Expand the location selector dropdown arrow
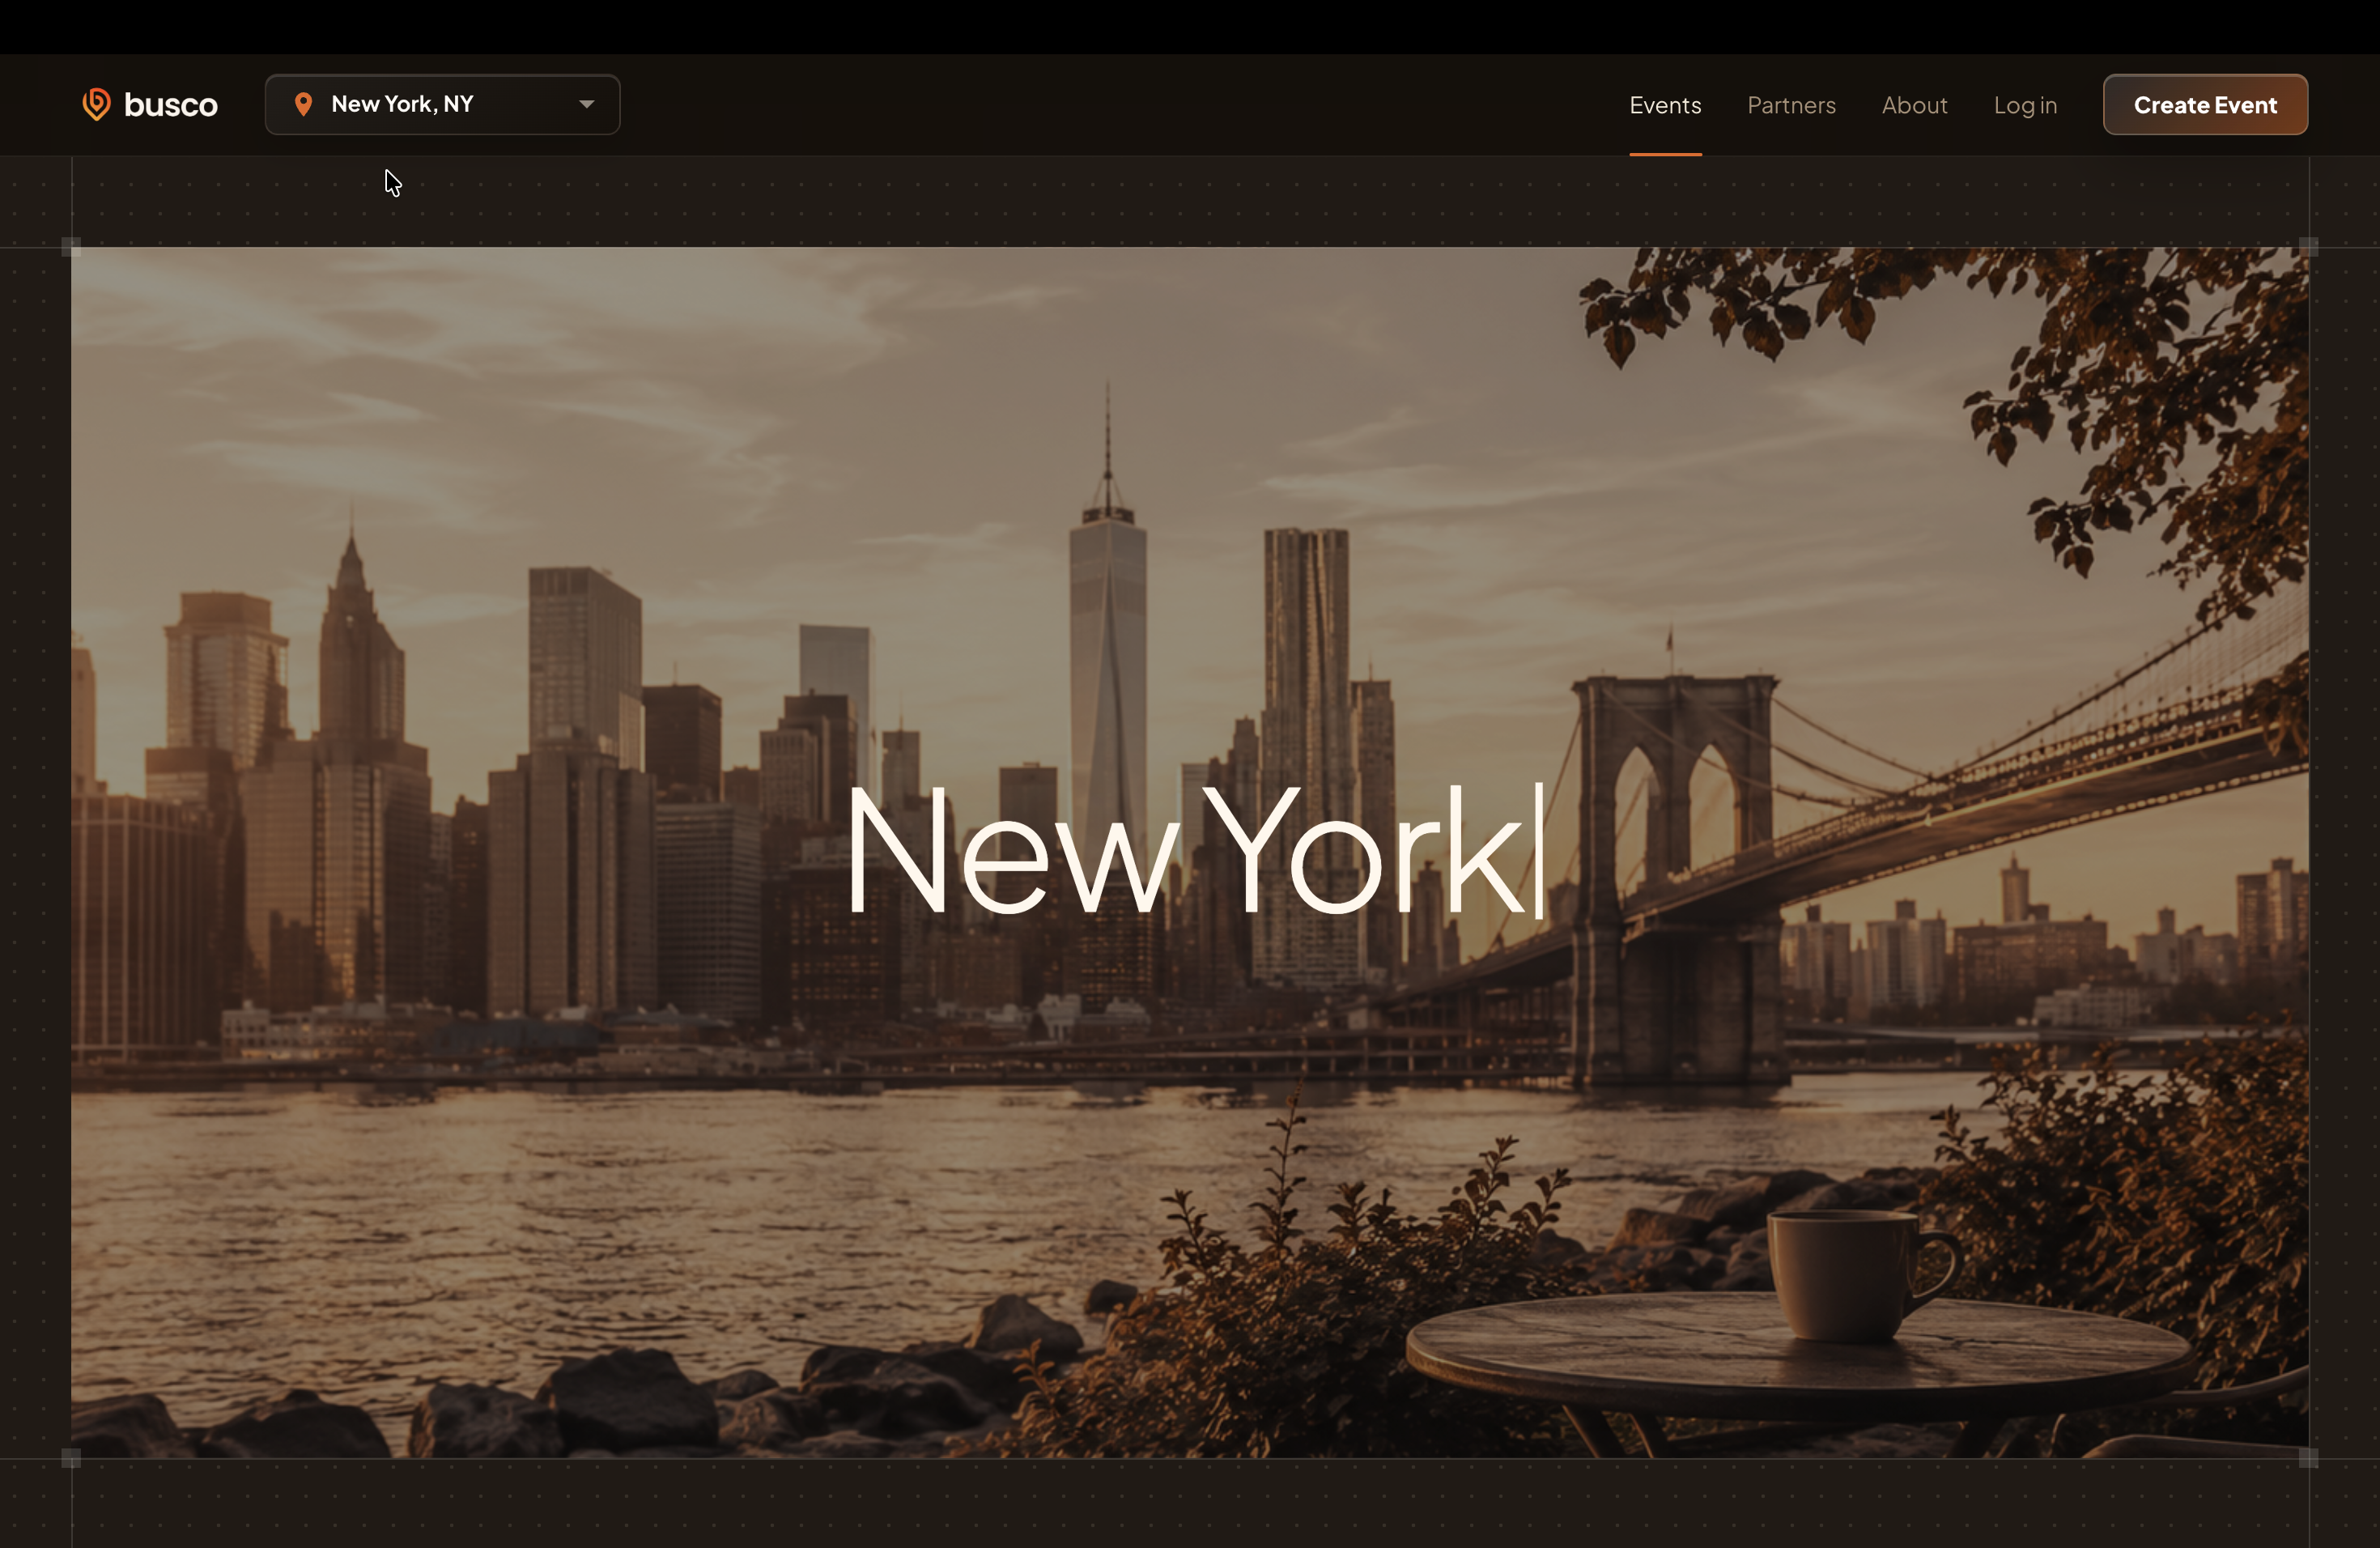The width and height of the screenshot is (2380, 1548). (587, 104)
